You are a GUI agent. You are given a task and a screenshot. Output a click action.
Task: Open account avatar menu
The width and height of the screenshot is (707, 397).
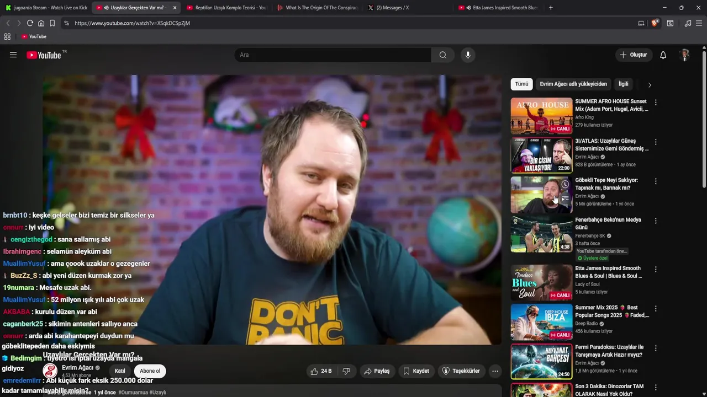[x=685, y=55]
